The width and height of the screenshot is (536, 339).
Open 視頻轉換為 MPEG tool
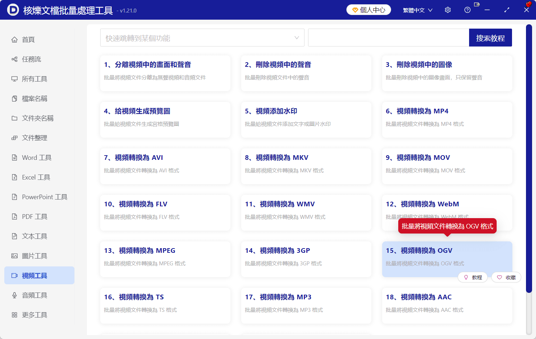tap(165, 259)
